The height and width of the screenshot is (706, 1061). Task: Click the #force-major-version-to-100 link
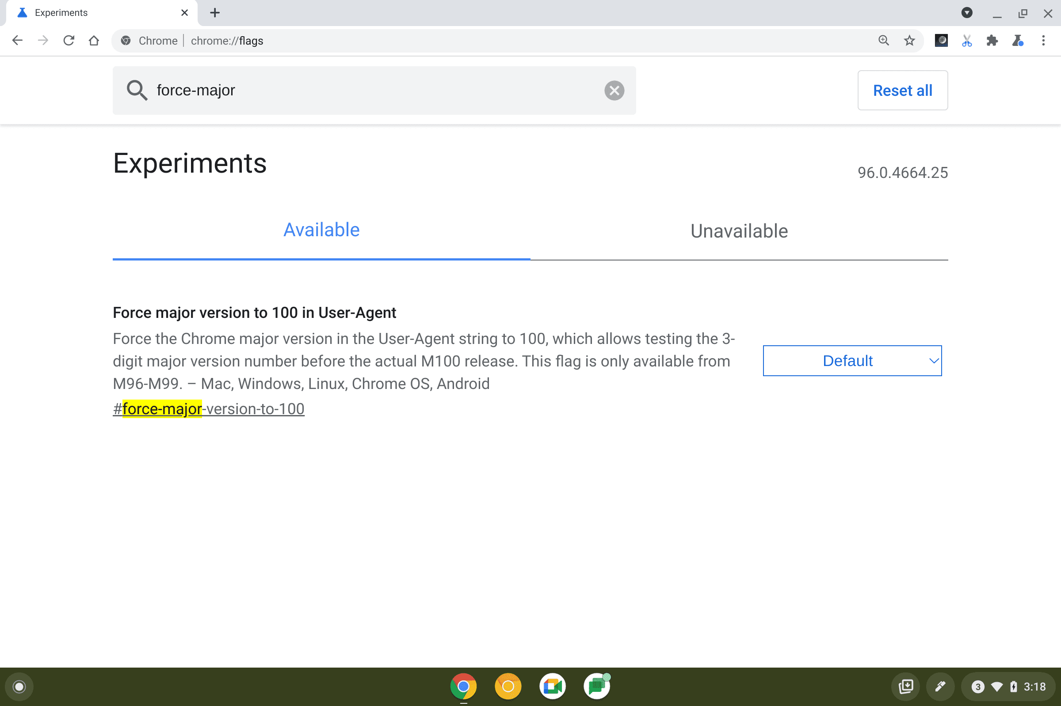[x=207, y=408]
